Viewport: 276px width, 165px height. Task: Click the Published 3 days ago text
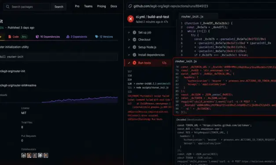pyautogui.click(x=21, y=28)
